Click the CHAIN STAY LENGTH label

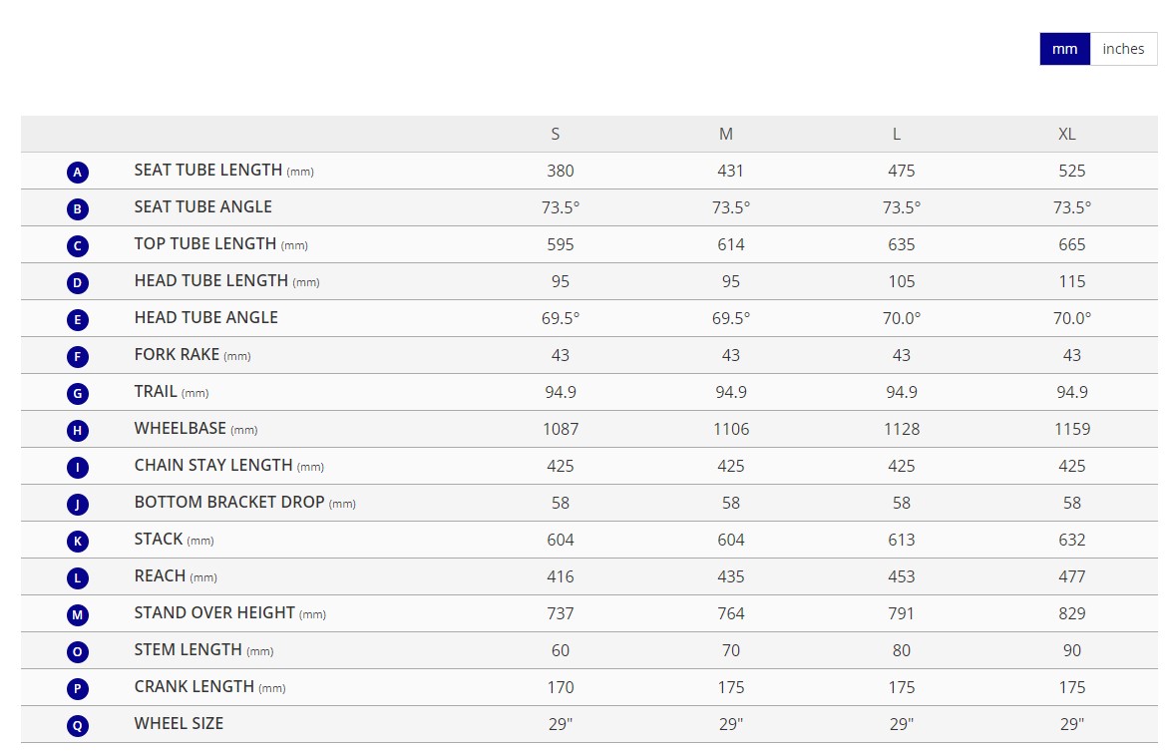coord(213,465)
